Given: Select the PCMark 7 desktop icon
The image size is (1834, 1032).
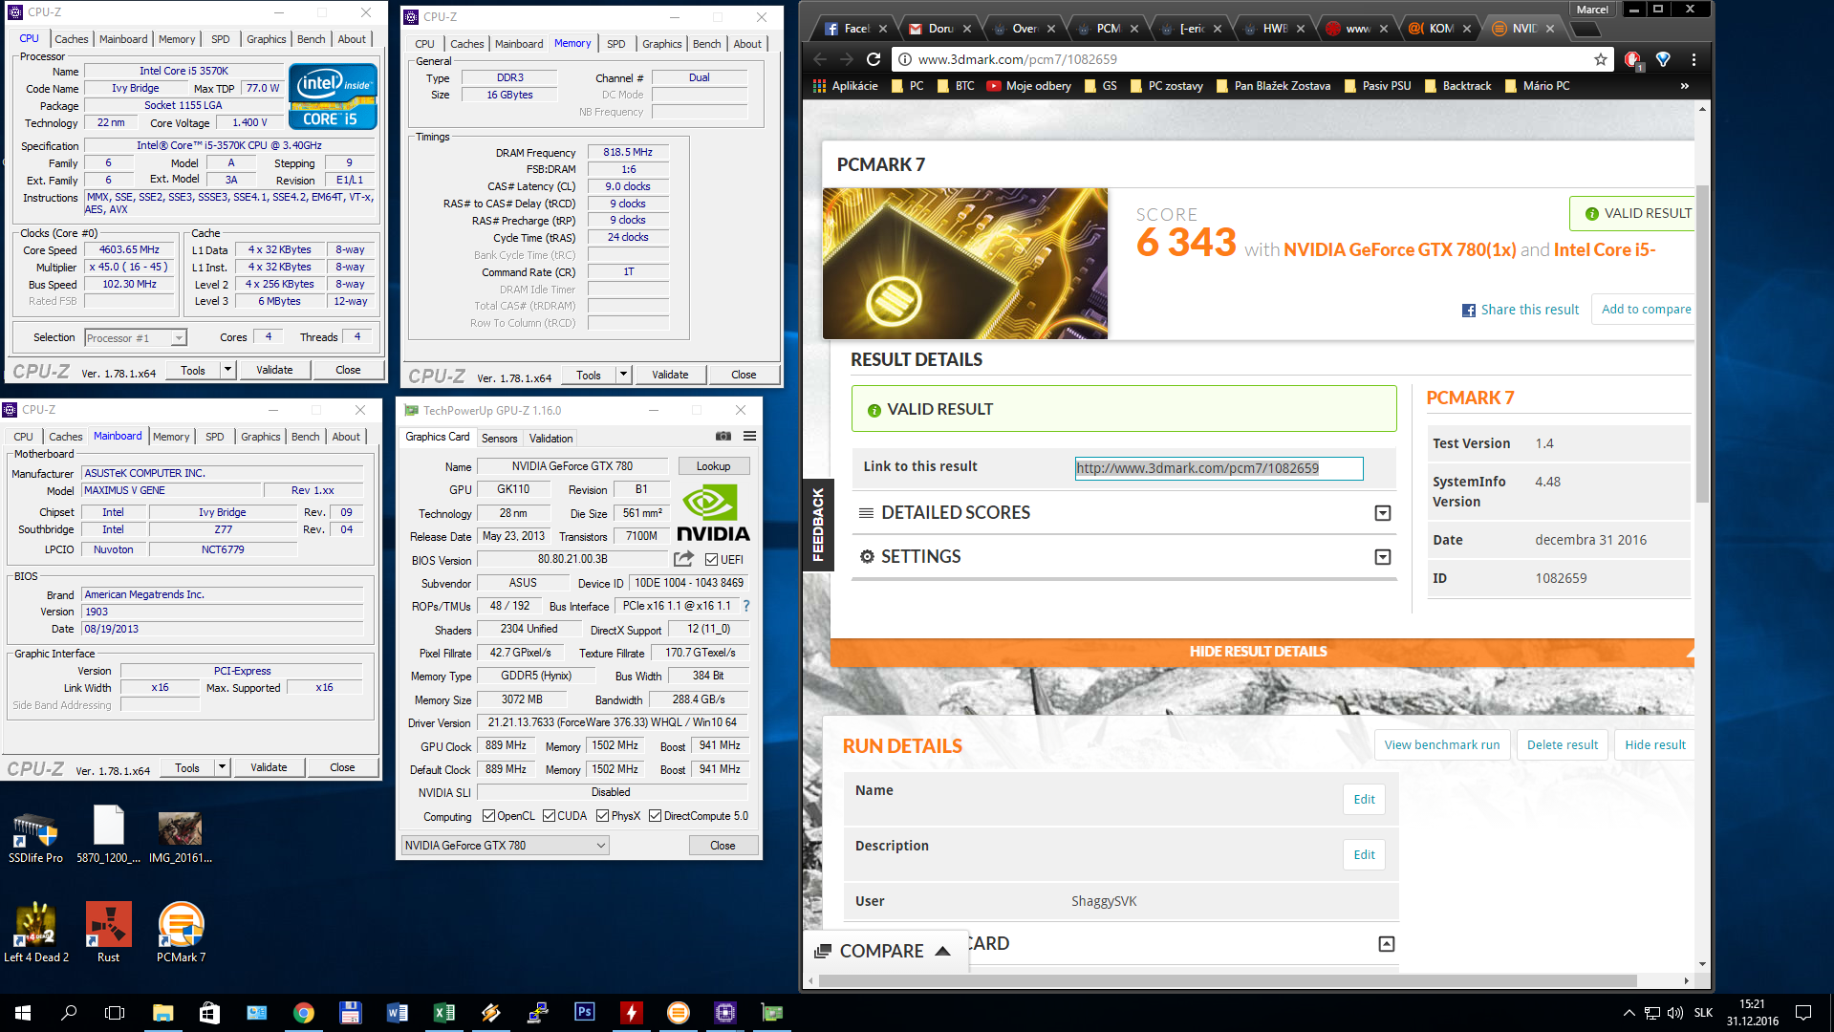Looking at the screenshot, I should pos(181,932).
